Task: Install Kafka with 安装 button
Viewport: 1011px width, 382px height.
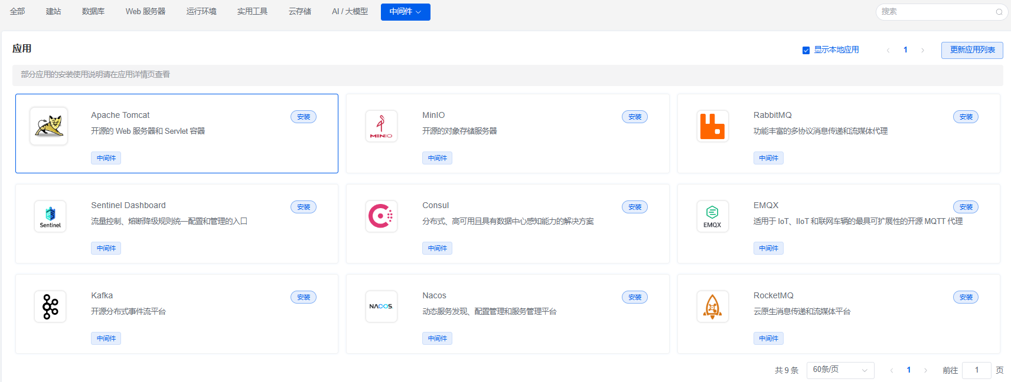Action: 304,297
